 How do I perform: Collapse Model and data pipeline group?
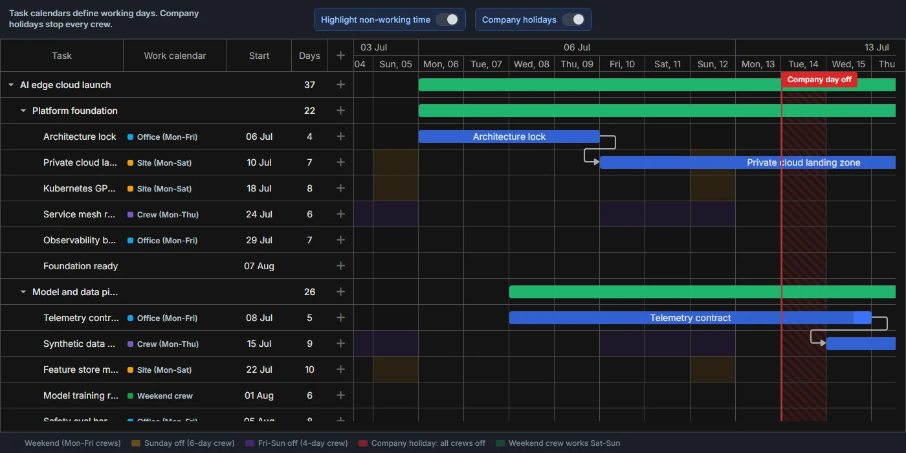point(23,292)
